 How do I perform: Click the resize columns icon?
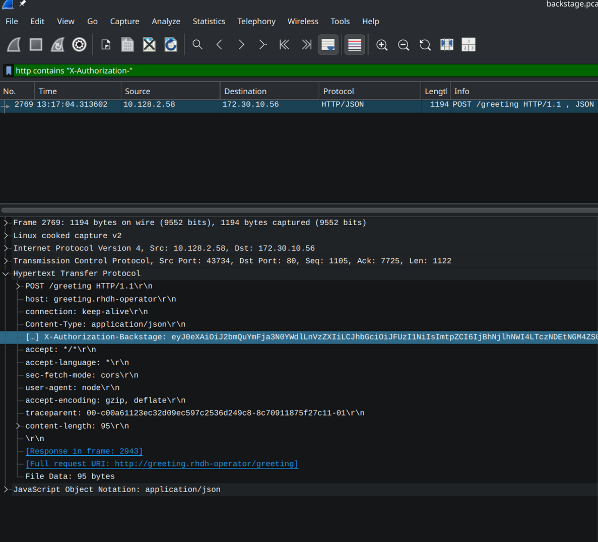(447, 45)
